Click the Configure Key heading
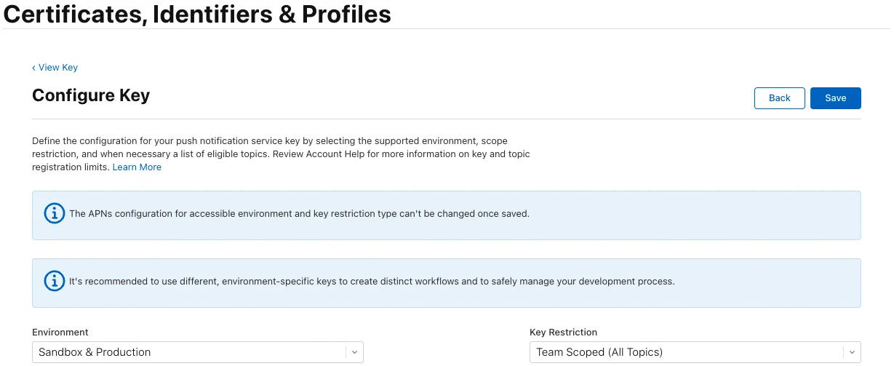Screen dimensions: 894x366 point(91,95)
